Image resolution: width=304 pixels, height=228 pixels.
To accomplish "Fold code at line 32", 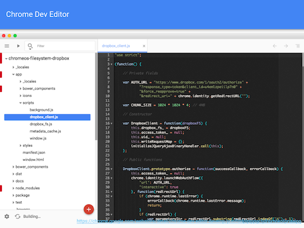I will tap(111, 196).
